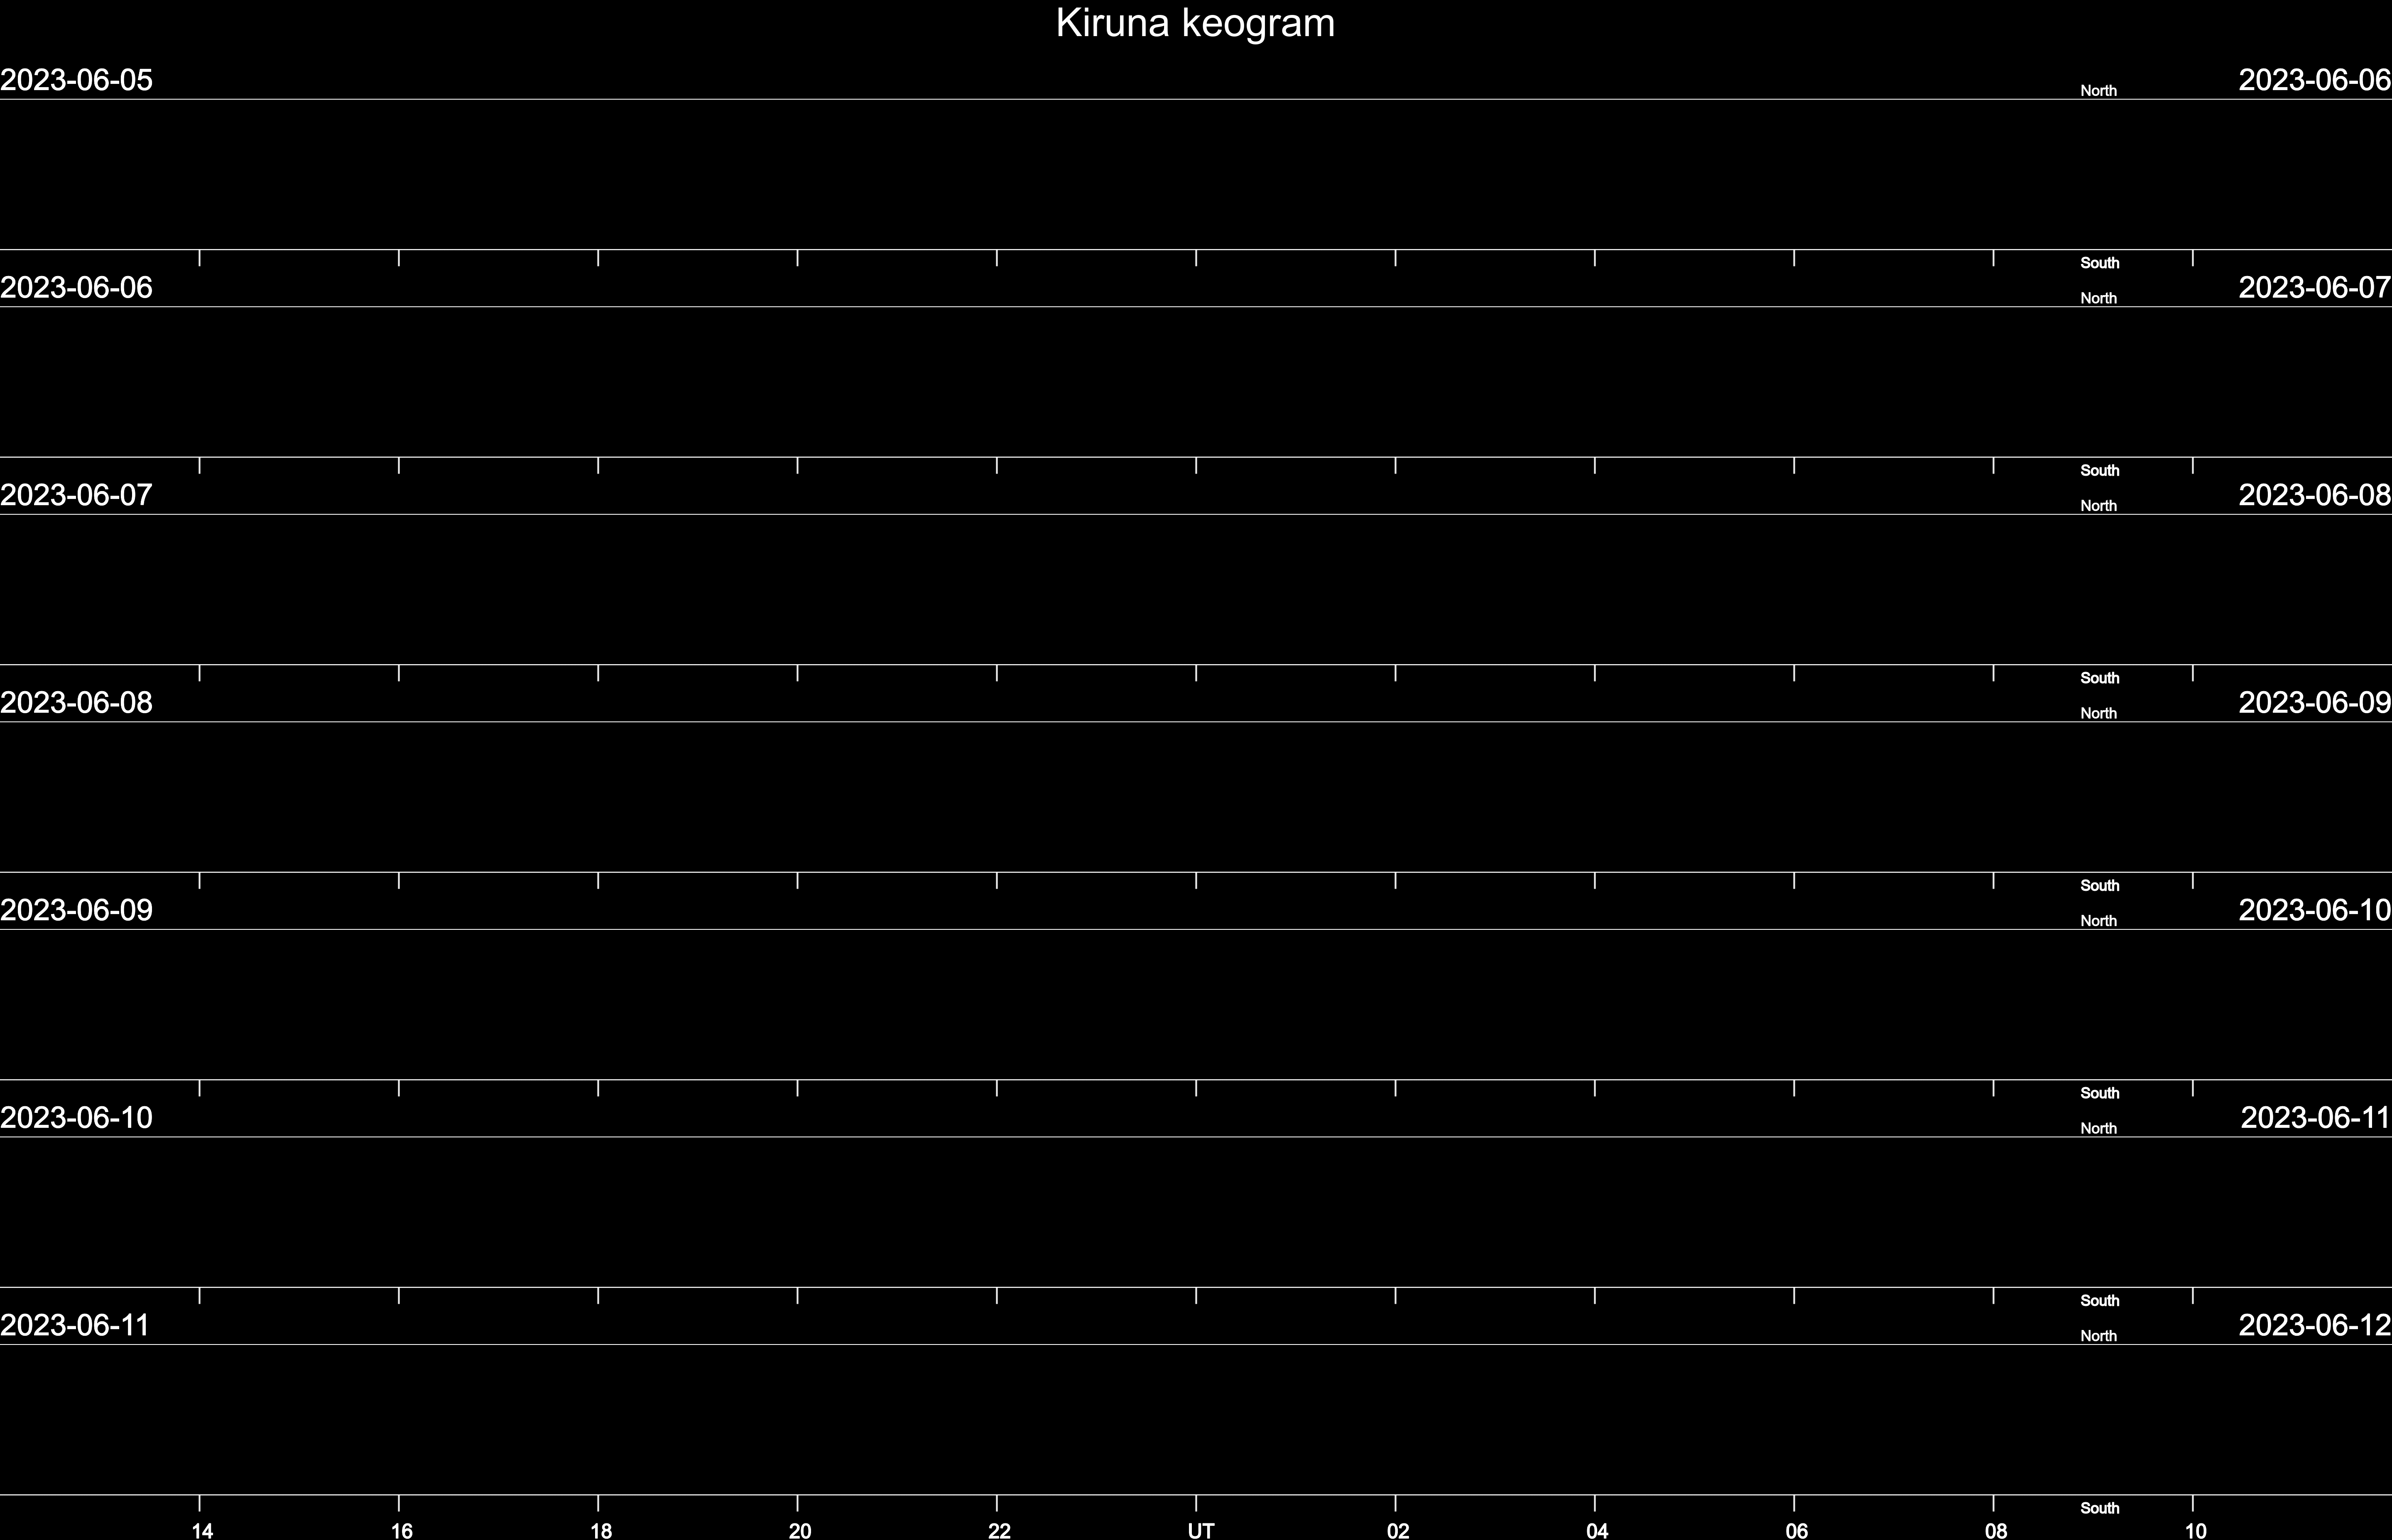The image size is (2392, 1540).
Task: Select the 2023-06-12 end date label
Action: coord(2315,1325)
